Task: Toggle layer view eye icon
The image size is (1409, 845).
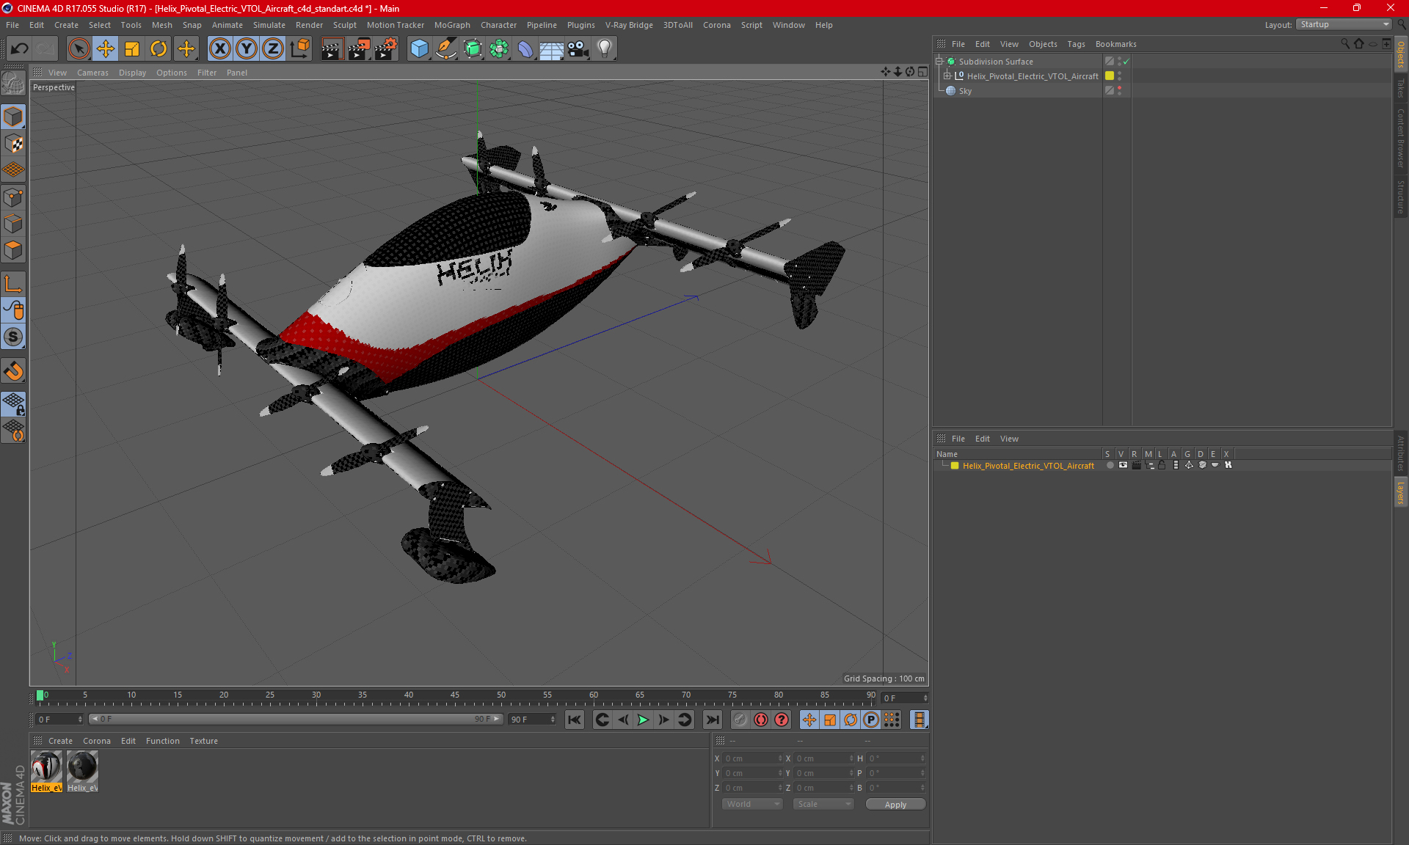Action: [1123, 465]
